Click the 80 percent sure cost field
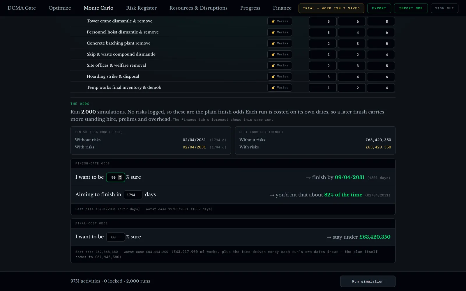 coord(116,237)
